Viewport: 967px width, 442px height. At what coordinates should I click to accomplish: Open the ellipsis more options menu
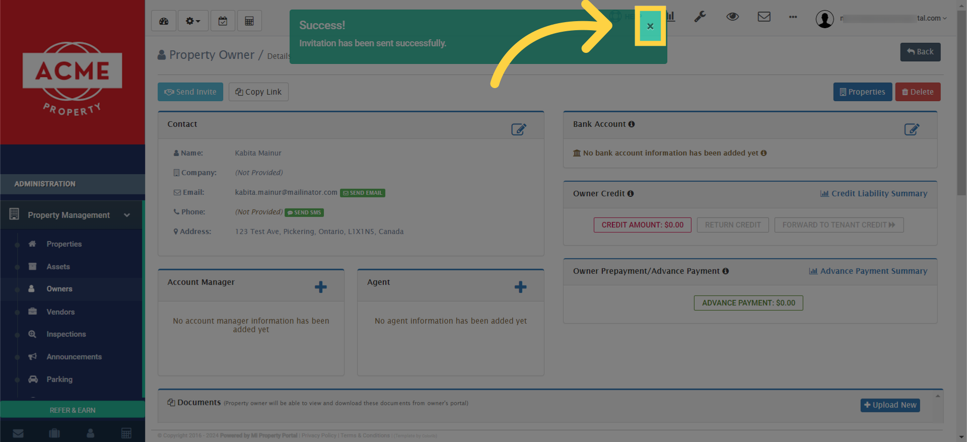[793, 17]
